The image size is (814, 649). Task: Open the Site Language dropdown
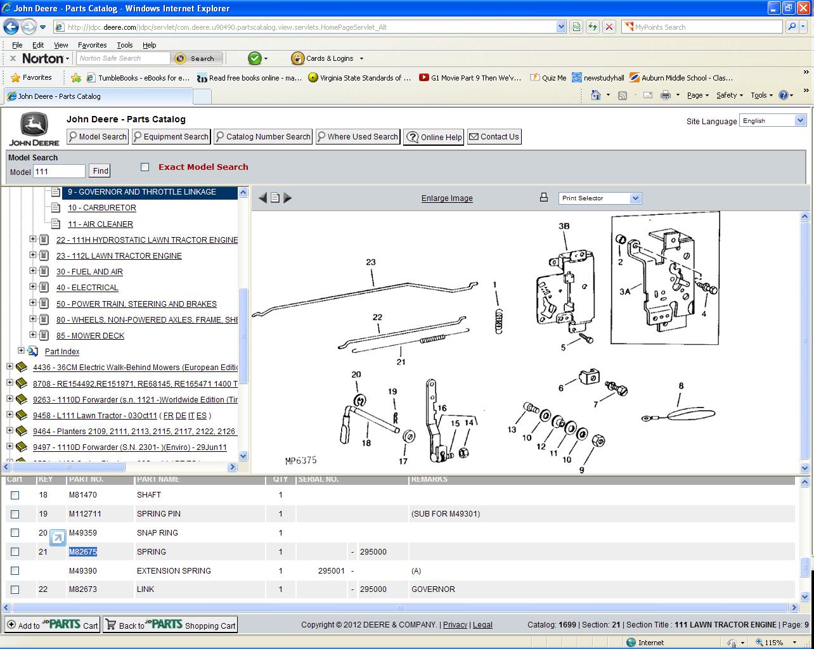pos(772,120)
